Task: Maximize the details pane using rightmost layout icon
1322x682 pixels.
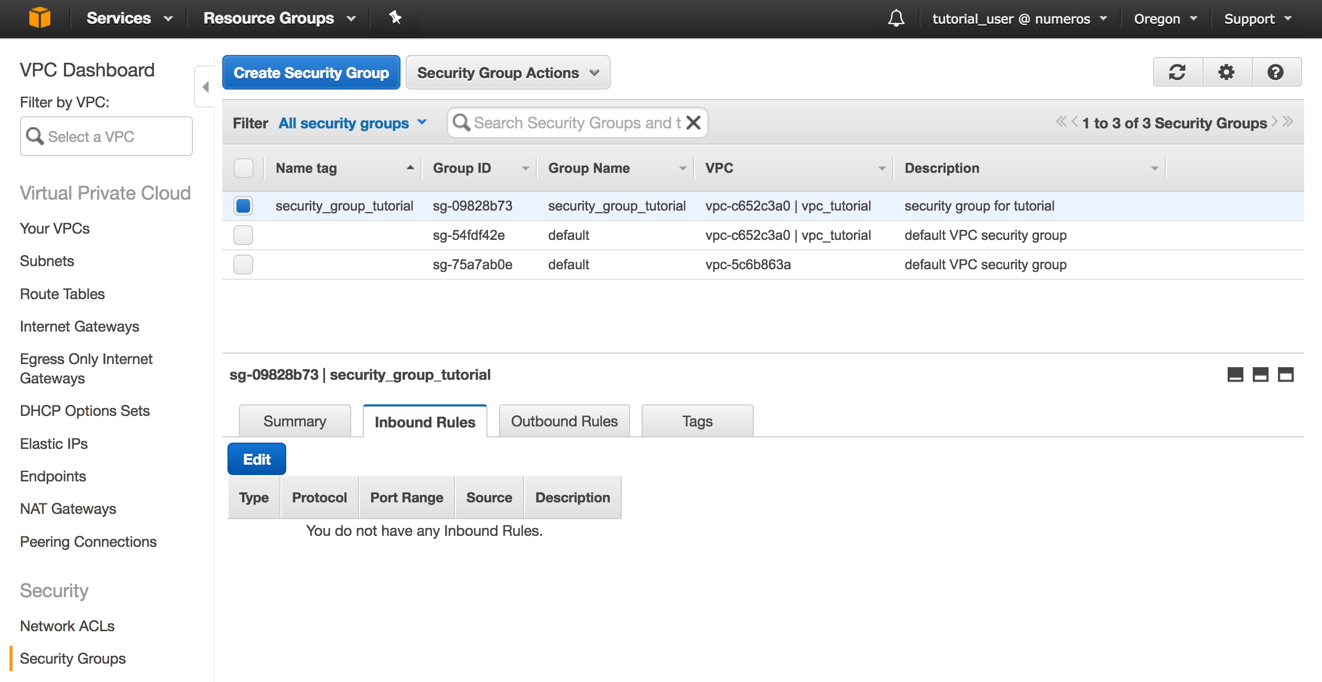Action: point(1285,375)
